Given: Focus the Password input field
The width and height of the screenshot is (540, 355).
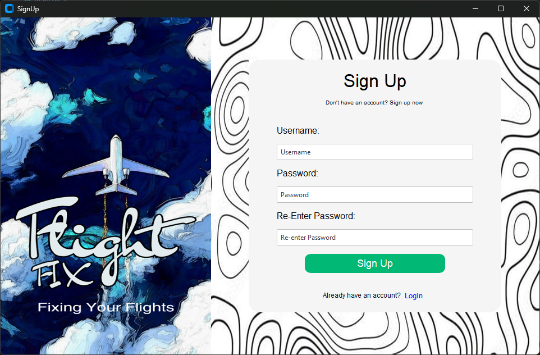Looking at the screenshot, I should pos(375,195).
